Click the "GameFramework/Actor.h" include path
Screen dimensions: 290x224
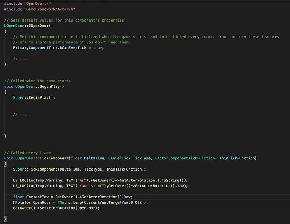tap(50, 9)
